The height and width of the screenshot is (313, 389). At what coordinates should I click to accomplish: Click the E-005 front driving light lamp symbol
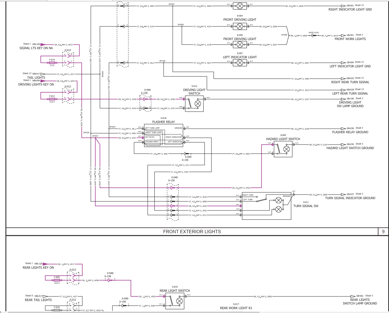pos(240,44)
